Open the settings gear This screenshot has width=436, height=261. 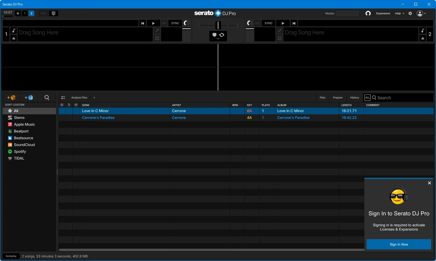pyautogui.click(x=410, y=13)
